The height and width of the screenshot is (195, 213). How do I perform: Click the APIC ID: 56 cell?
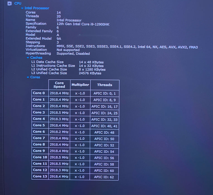click(104, 158)
